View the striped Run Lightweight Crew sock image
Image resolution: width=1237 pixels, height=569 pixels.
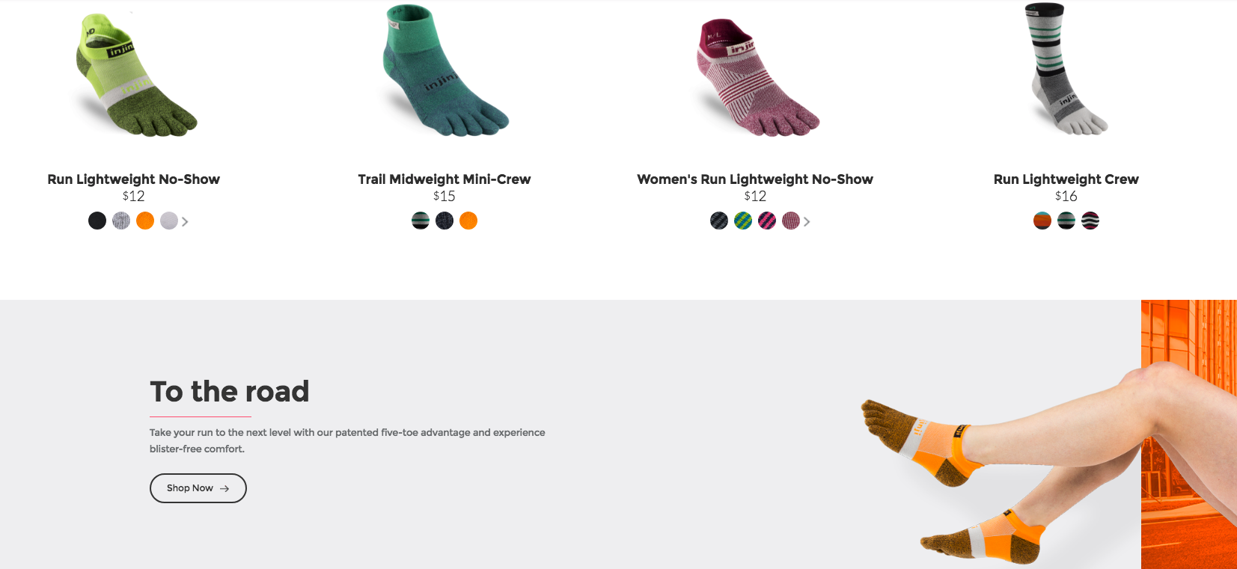1066,69
